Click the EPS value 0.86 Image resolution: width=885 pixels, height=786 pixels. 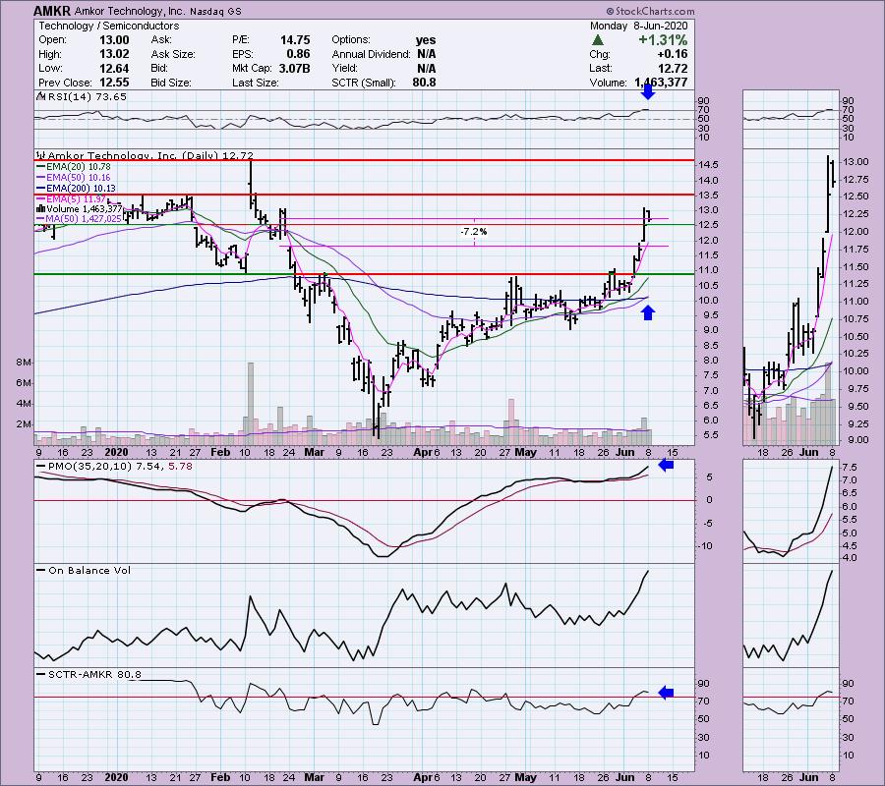(298, 54)
